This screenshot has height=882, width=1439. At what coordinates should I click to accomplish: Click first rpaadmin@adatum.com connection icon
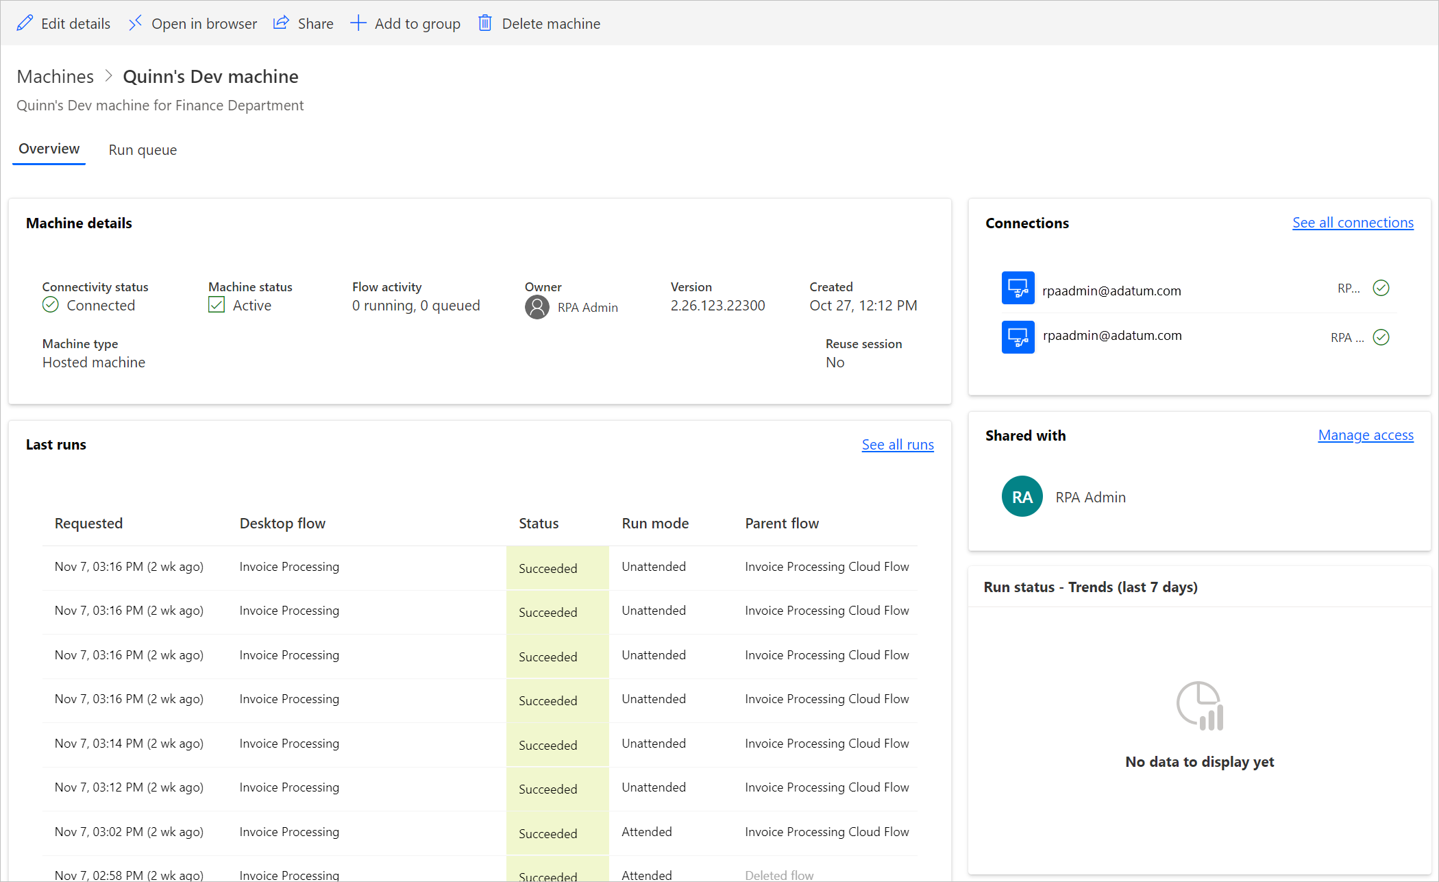coord(1018,290)
